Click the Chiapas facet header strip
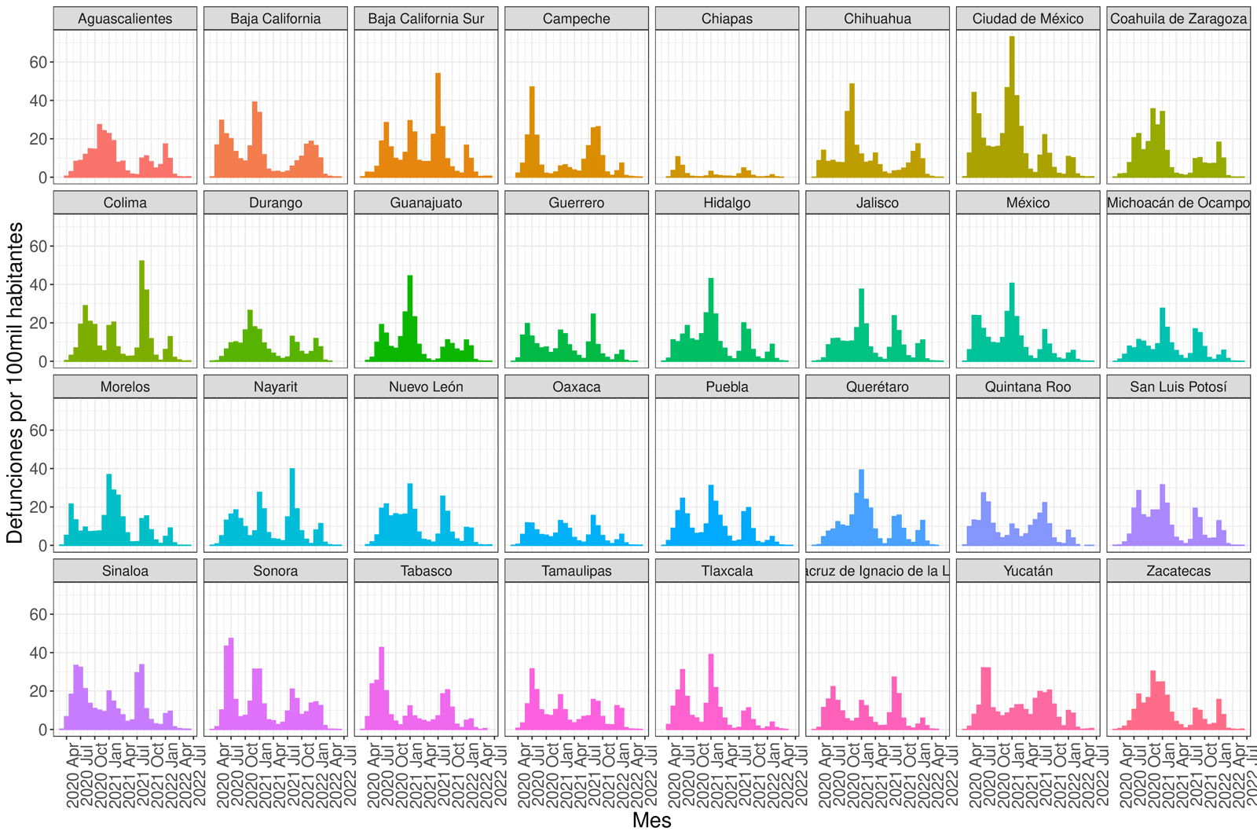Screen dimensions: 1257x838 727,19
